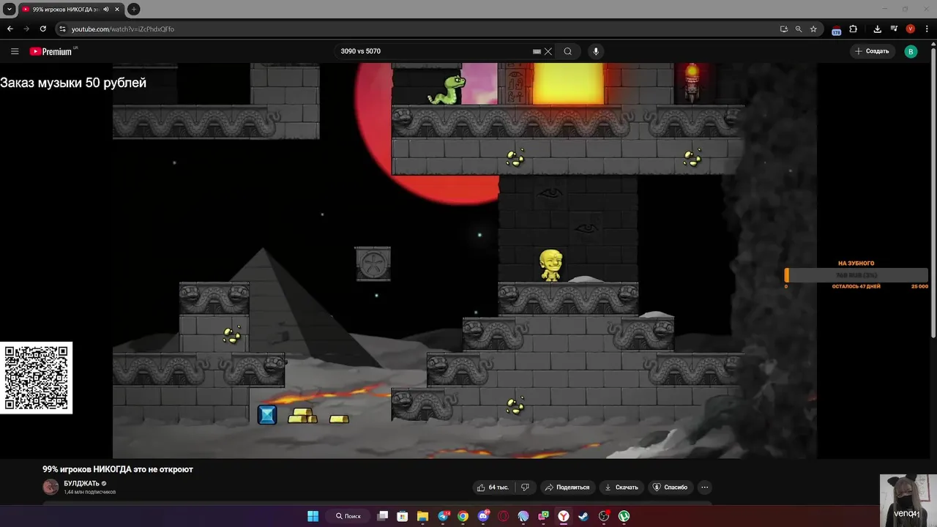Dislike the video
Viewport: 937px width, 527px height.
click(x=525, y=487)
